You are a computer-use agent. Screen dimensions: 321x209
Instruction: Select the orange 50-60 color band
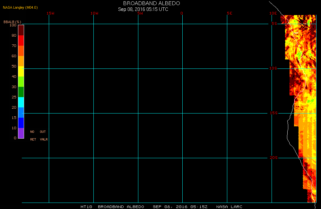[21, 61]
